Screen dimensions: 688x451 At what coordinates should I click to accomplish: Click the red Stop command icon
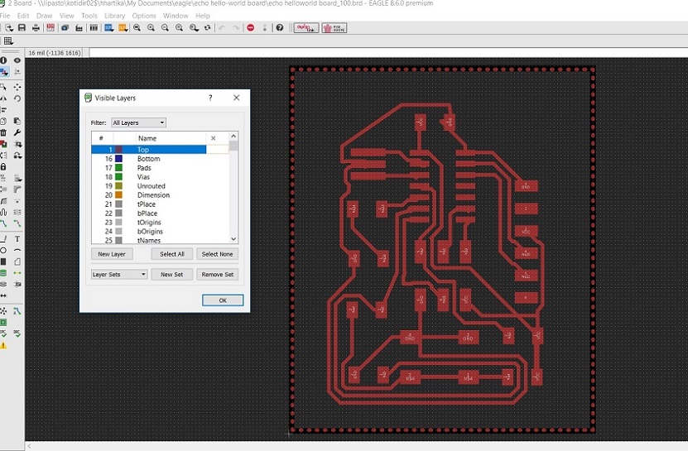251,28
